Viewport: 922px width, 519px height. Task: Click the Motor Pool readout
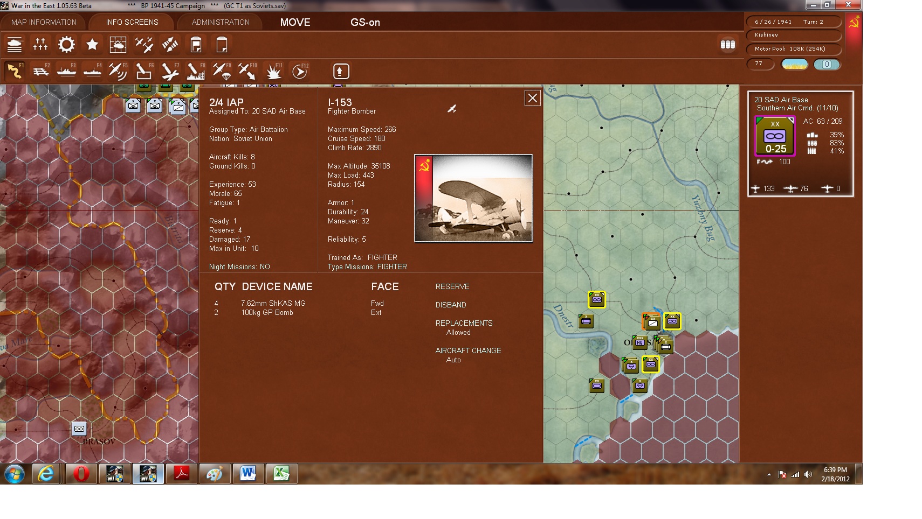coord(794,48)
